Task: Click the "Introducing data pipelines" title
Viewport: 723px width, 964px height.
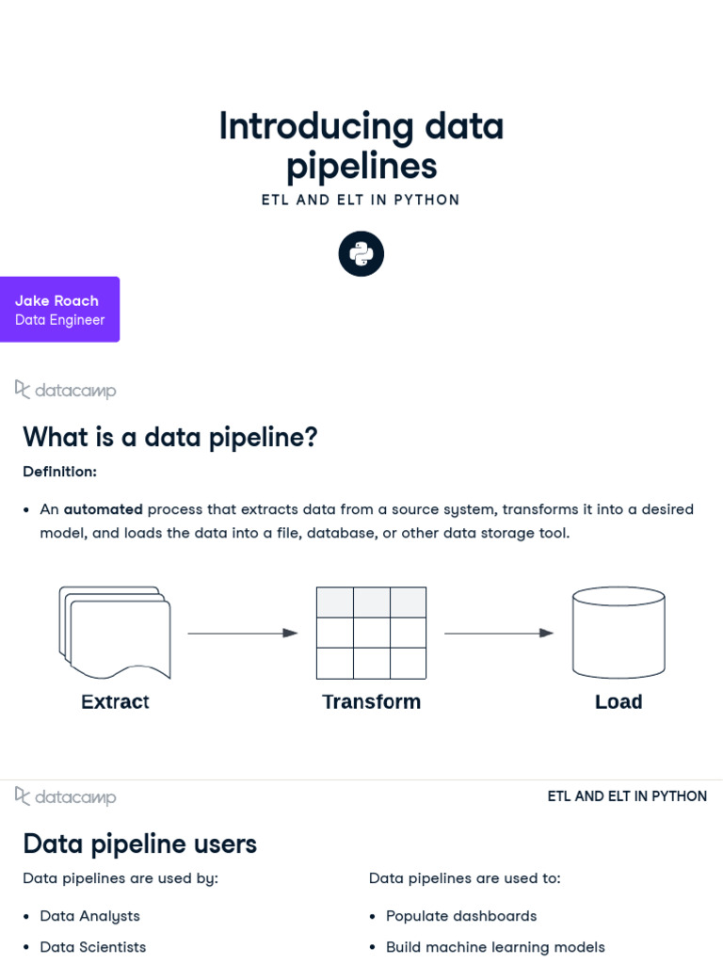Action: coord(361,146)
